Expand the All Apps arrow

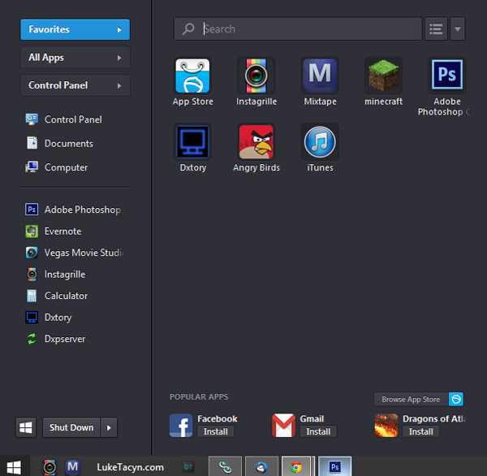click(x=119, y=58)
